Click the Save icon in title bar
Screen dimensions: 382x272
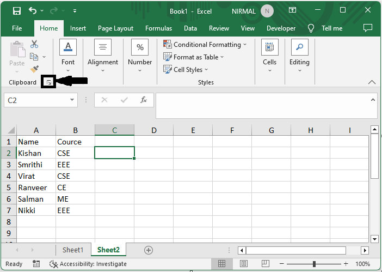[16, 11]
